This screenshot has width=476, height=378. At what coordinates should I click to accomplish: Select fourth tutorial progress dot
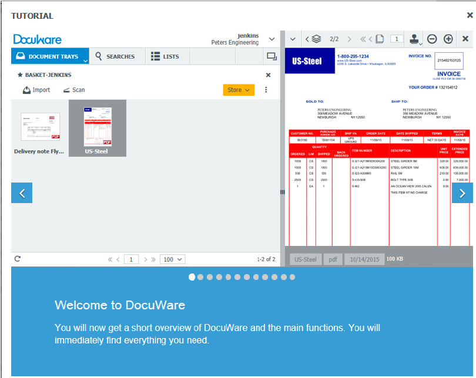coord(219,277)
